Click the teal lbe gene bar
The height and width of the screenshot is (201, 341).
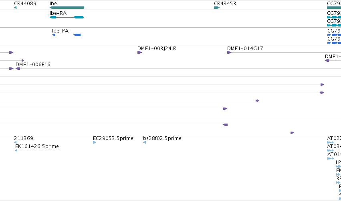pos(67,8)
